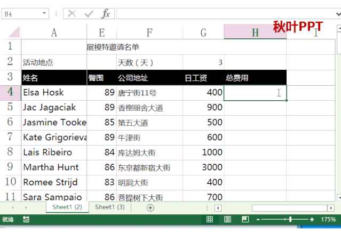
Task: Click horizontal scrollbar left arrow
Action: coord(218,208)
